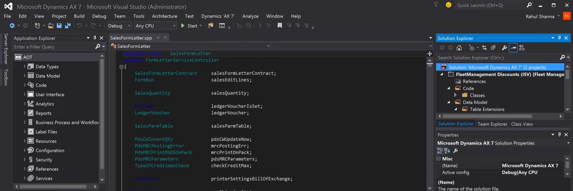
Task: Open the Debug configuration dropdown
Action: 119,26
